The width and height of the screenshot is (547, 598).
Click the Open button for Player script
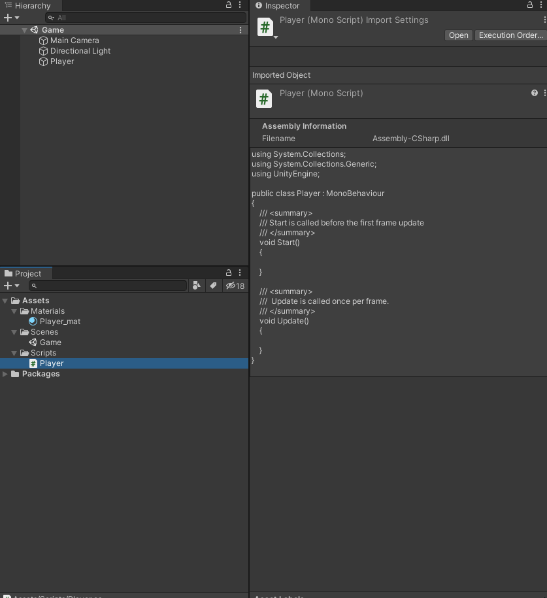click(x=459, y=35)
